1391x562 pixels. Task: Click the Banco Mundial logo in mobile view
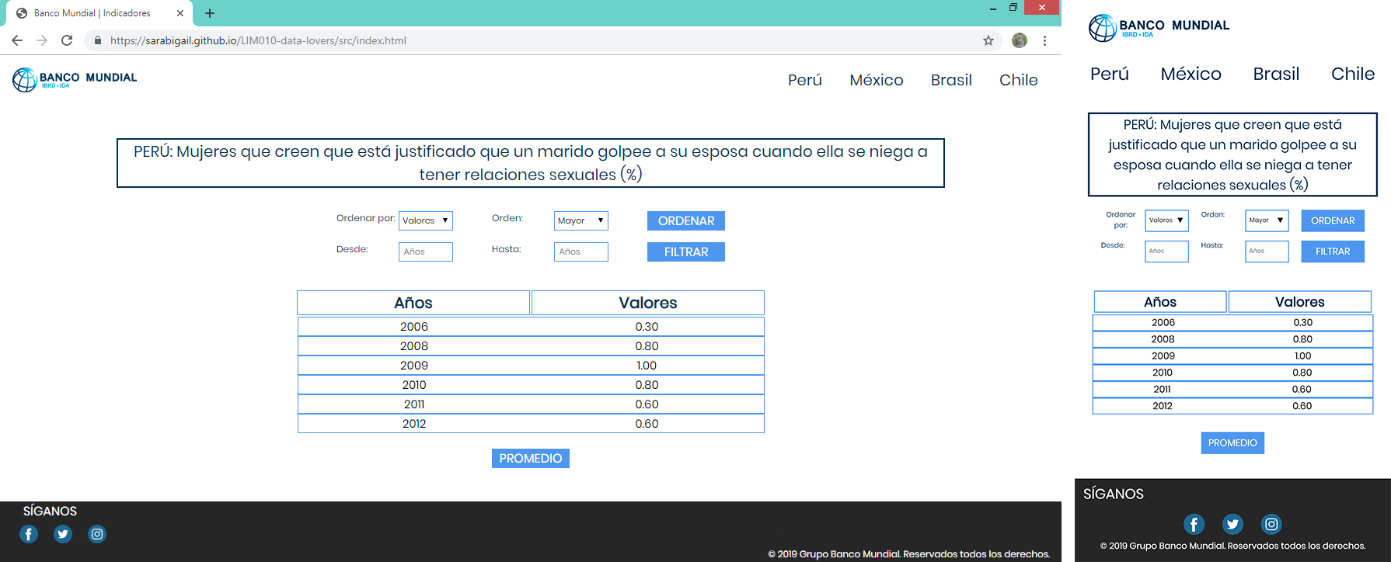(1159, 28)
